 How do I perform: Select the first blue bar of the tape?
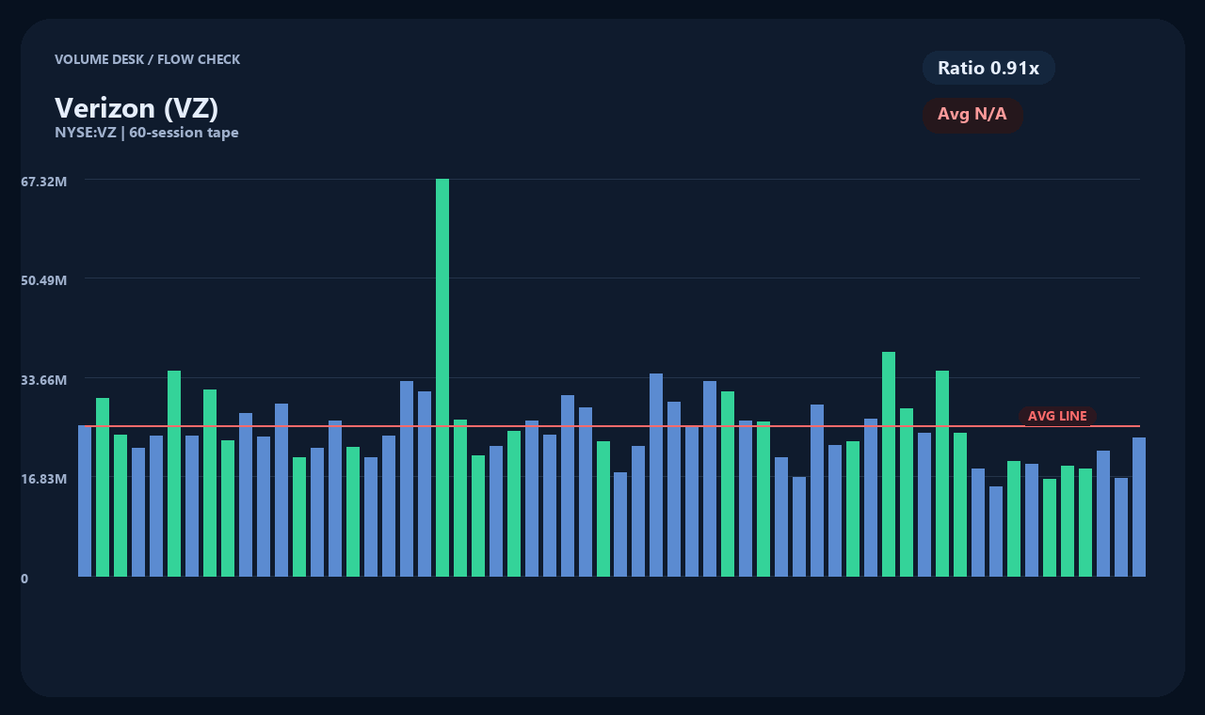pos(85,500)
